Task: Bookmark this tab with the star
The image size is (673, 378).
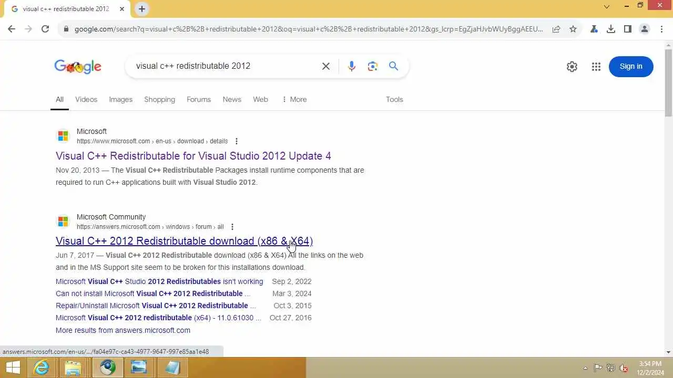Action: (x=573, y=29)
